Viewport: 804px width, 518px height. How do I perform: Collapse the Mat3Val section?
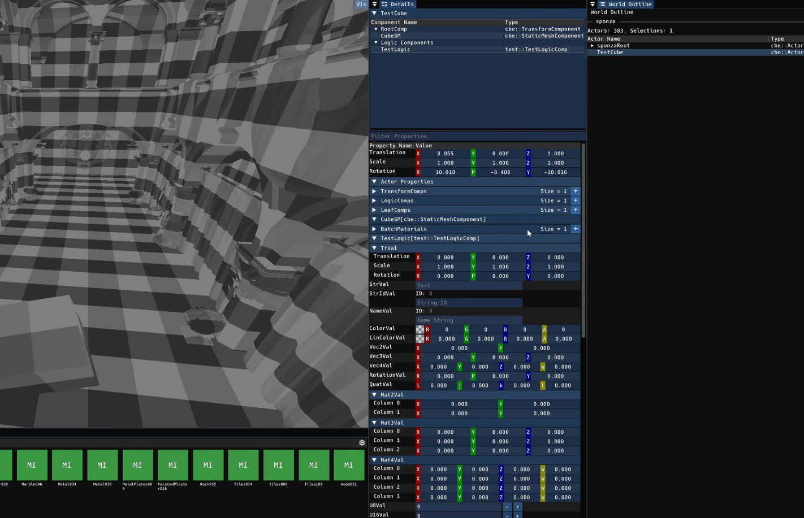click(x=374, y=423)
